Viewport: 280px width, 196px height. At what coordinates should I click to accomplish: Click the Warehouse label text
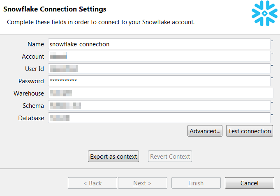coord(29,93)
